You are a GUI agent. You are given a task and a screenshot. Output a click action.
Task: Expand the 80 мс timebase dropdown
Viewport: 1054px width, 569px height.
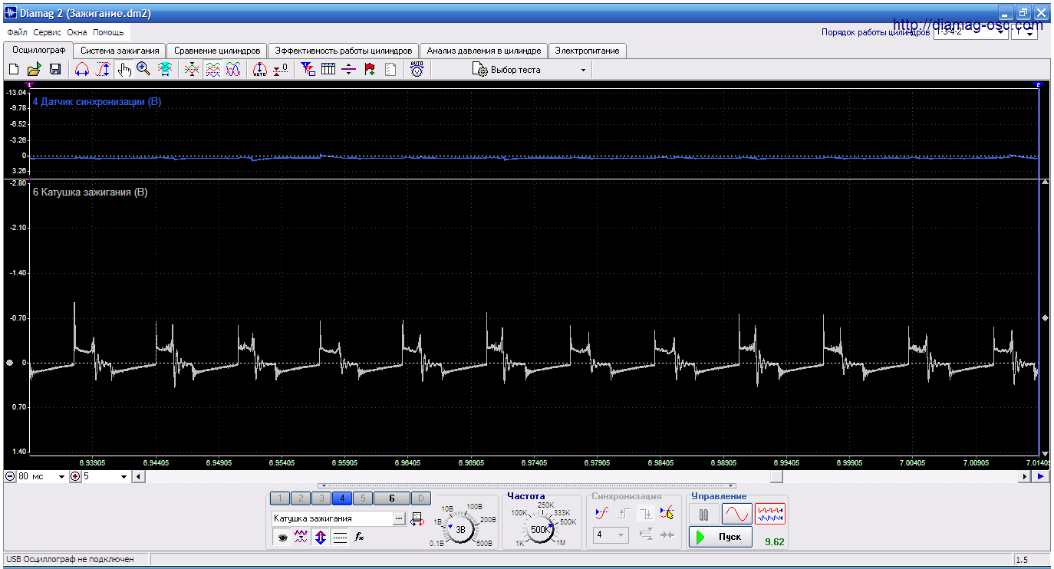click(x=62, y=477)
